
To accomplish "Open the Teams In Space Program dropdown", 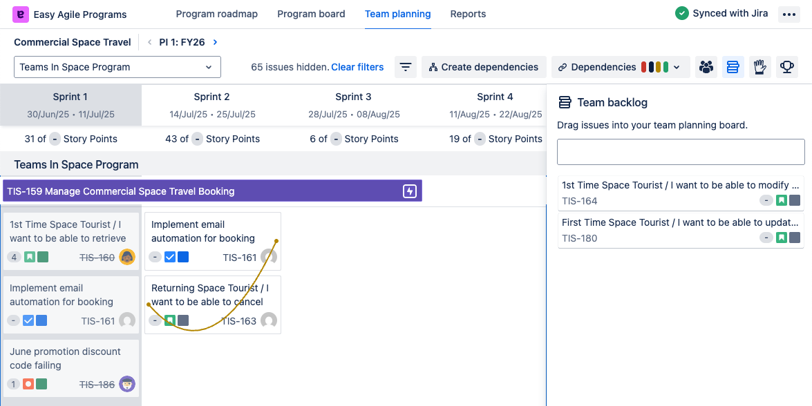I will 117,67.
